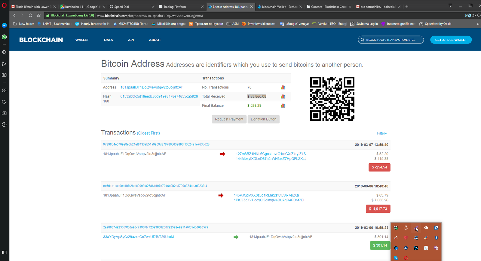Click the chart icon beside No. Transactions
Viewport: 481px width, 261px height.
(283, 88)
